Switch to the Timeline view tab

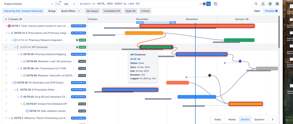(x=271, y=11)
